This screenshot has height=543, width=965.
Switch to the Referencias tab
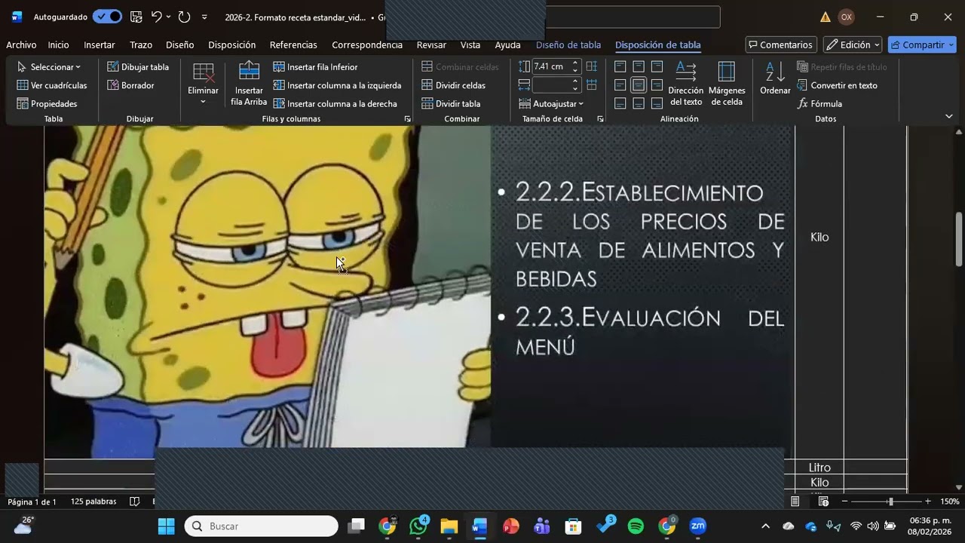293,44
